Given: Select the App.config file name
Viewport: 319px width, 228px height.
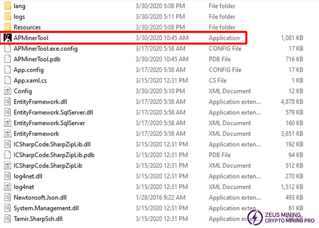Looking at the screenshot, I should coord(28,70).
